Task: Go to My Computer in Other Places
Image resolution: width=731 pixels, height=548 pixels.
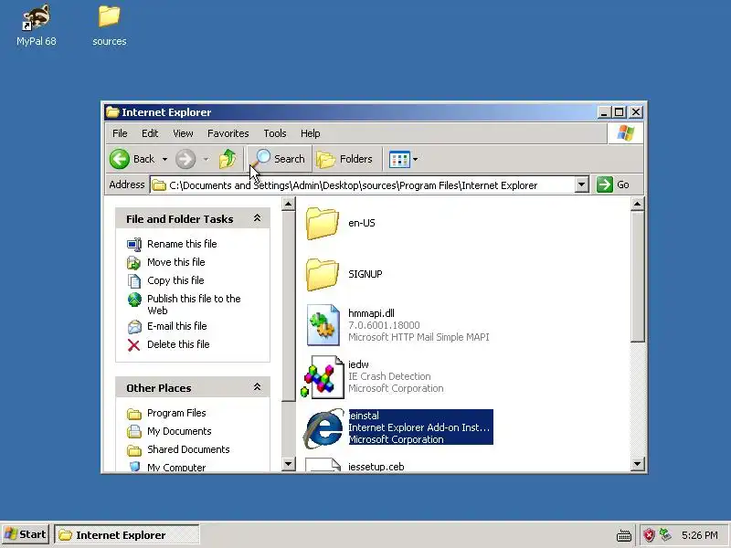Action: [176, 468]
